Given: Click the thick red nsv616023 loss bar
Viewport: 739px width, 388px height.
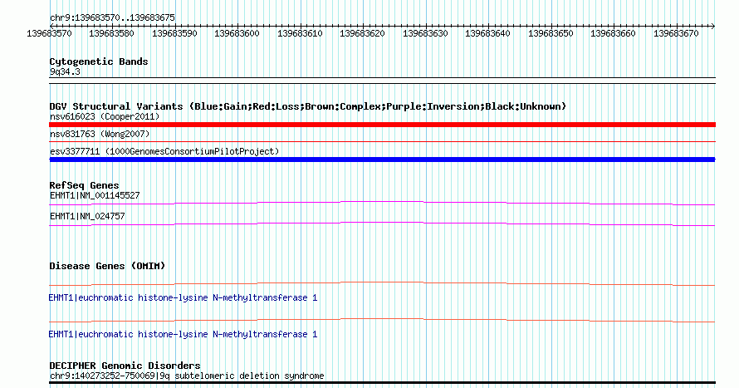Looking at the screenshot, I should pyautogui.click(x=382, y=125).
